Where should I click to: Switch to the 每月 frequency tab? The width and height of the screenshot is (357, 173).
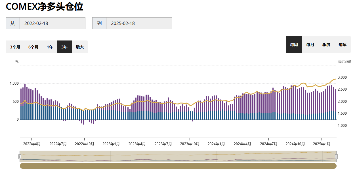(310, 44)
